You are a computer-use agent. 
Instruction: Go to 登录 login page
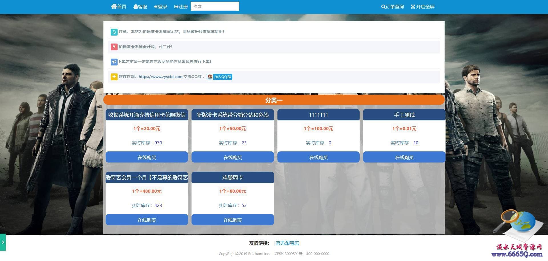[x=161, y=7]
